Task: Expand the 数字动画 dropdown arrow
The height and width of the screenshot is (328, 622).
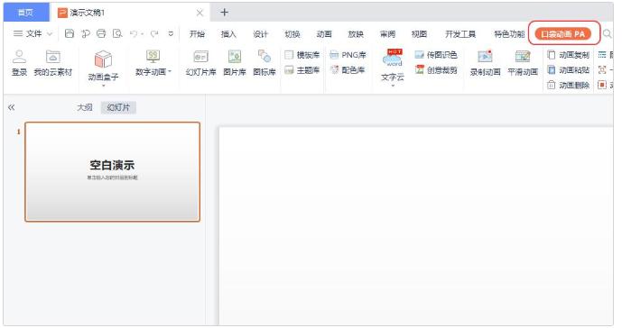Action: pyautogui.click(x=170, y=72)
